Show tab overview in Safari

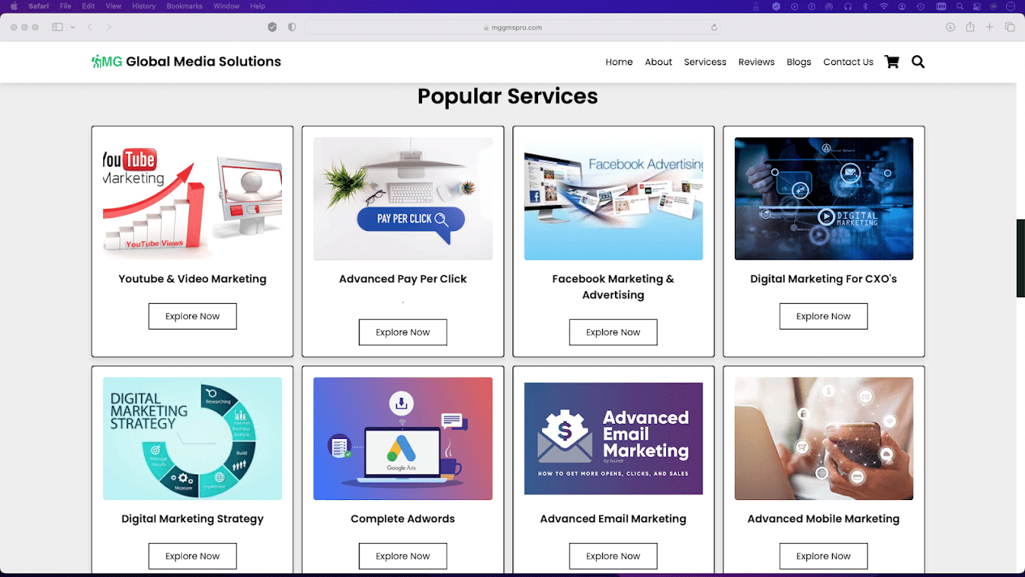point(1010,27)
